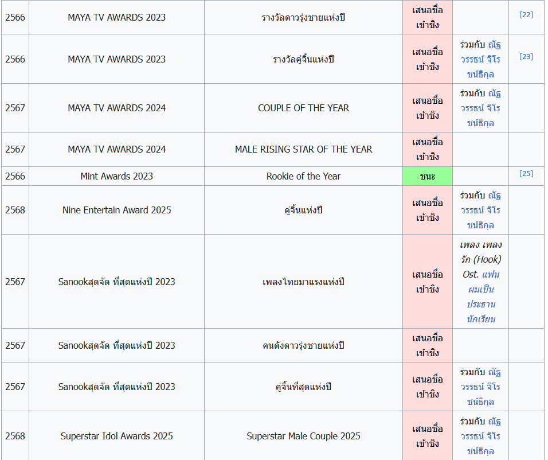This screenshot has height=460, width=548.
Task: Click year 2568 in Superstar Idol Awards row
Action: [15, 436]
